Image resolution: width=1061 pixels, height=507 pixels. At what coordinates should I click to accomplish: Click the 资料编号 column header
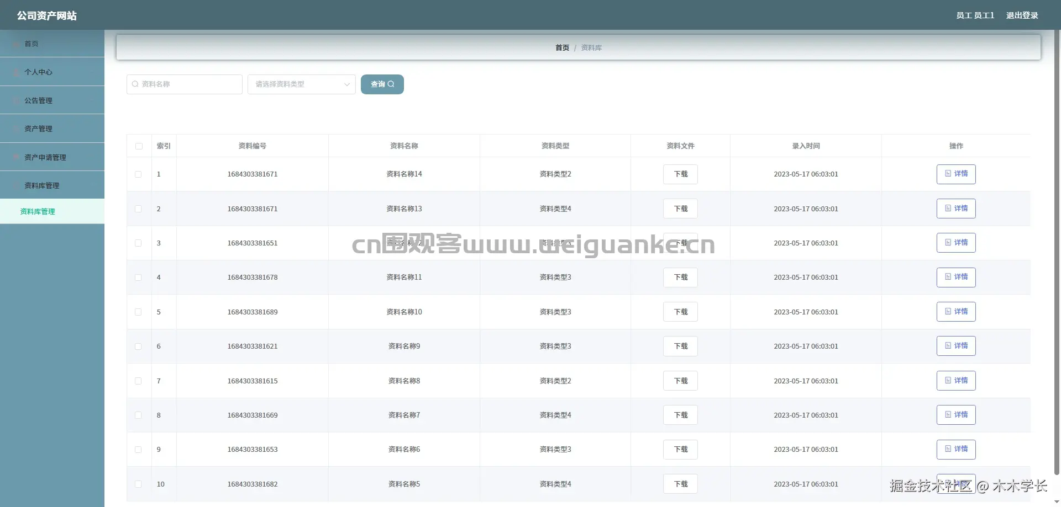click(x=253, y=146)
